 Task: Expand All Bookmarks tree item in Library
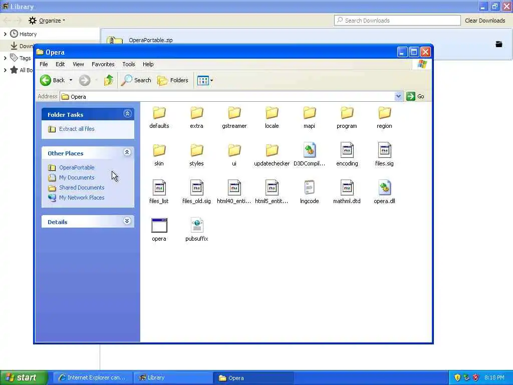pyautogui.click(x=5, y=70)
